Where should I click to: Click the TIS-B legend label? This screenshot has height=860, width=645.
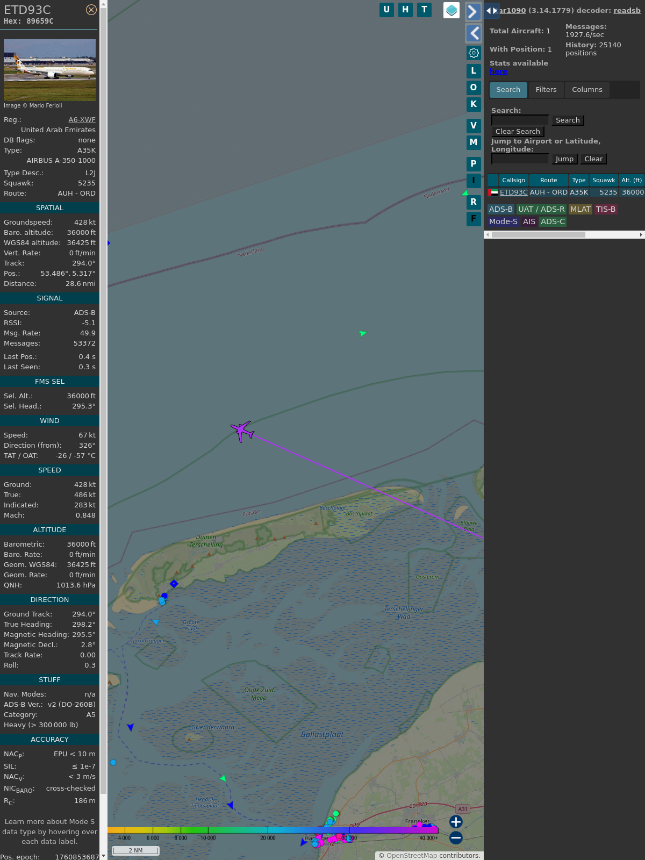pyautogui.click(x=606, y=210)
